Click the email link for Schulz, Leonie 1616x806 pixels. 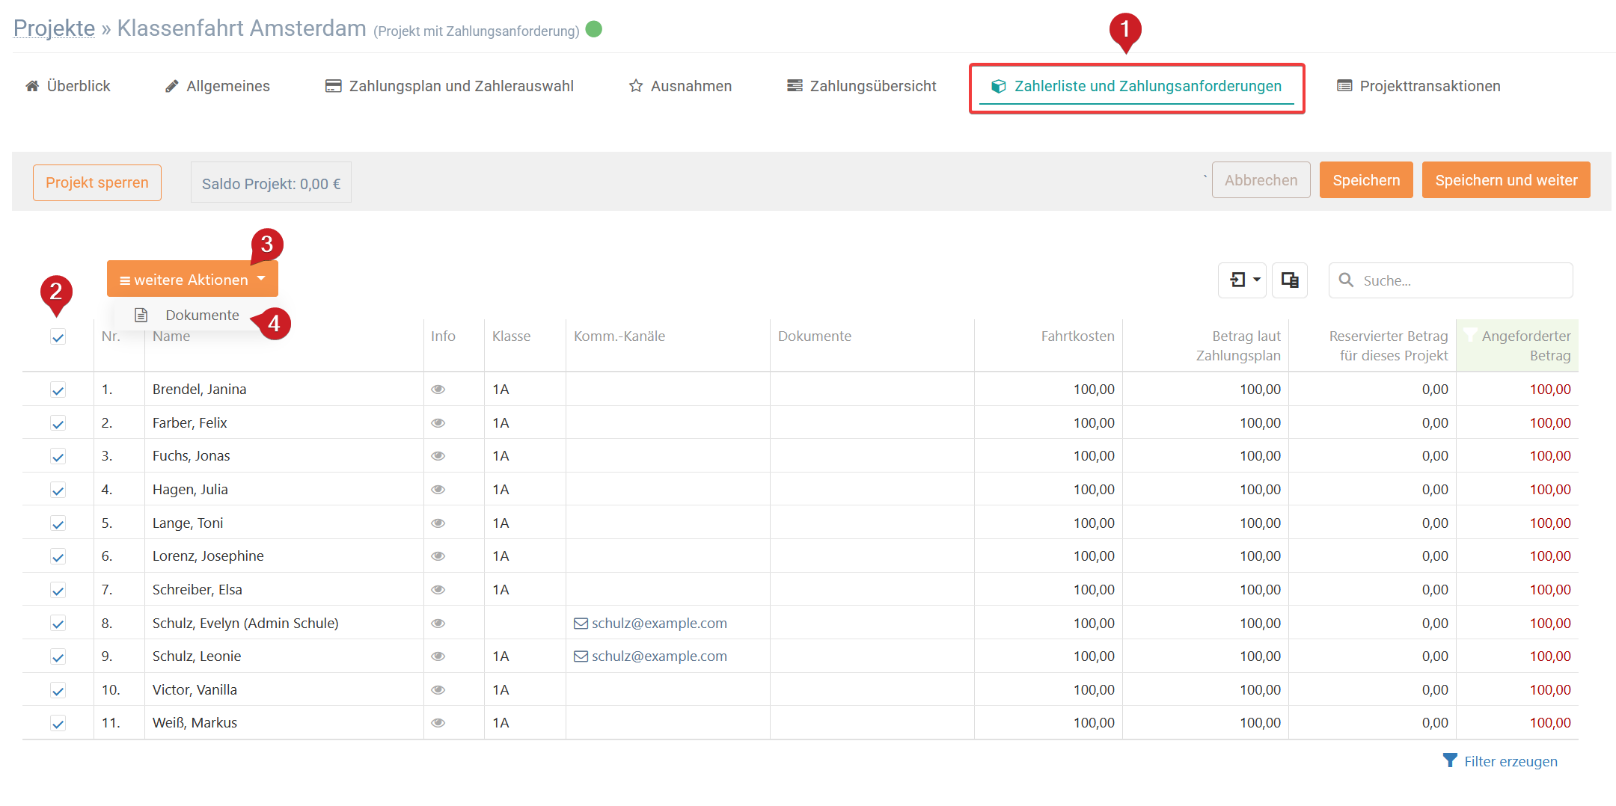tap(651, 656)
